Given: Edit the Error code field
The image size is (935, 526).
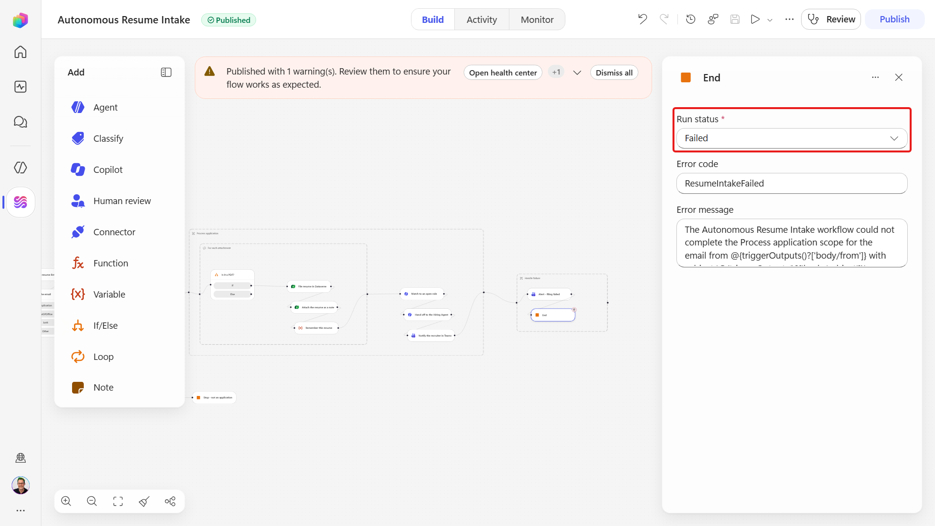Looking at the screenshot, I should tap(792, 184).
